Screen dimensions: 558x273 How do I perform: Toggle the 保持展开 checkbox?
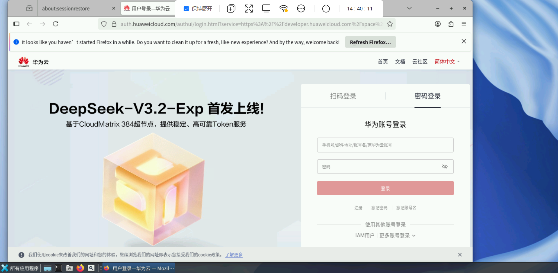pos(186,9)
